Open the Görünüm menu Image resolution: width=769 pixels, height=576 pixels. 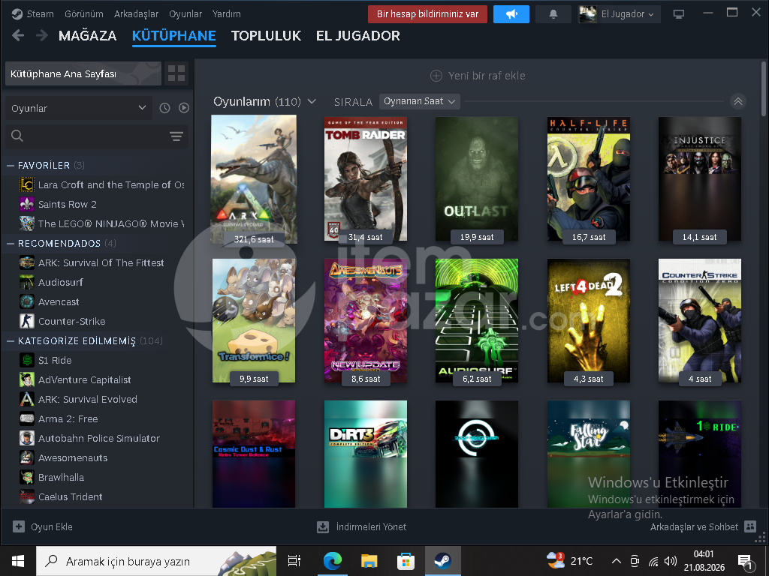coord(84,13)
